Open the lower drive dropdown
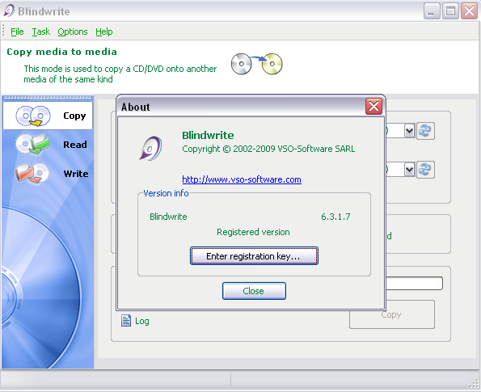The width and height of the screenshot is (481, 392). [x=410, y=170]
